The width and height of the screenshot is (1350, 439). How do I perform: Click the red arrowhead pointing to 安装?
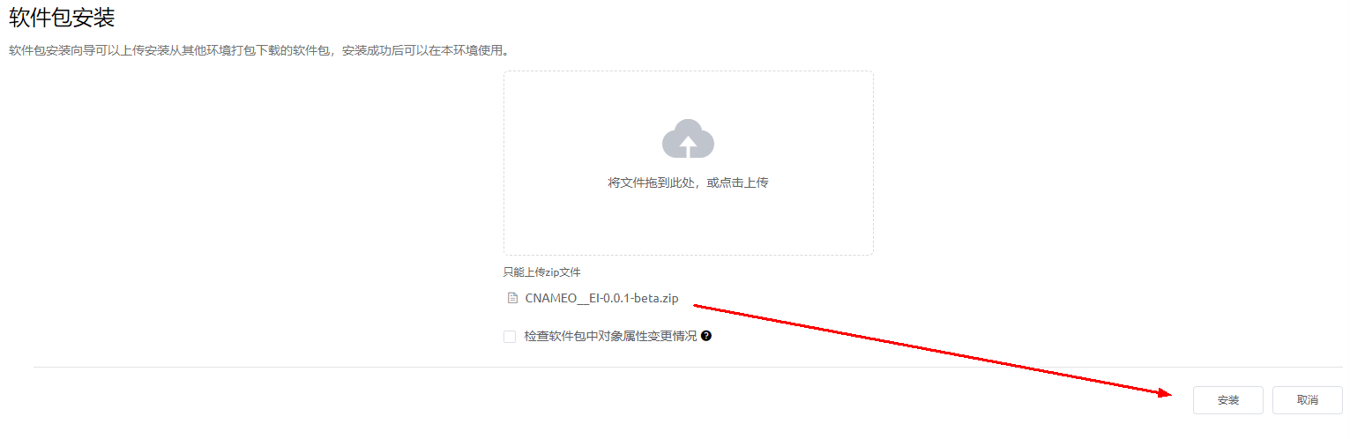(1162, 393)
